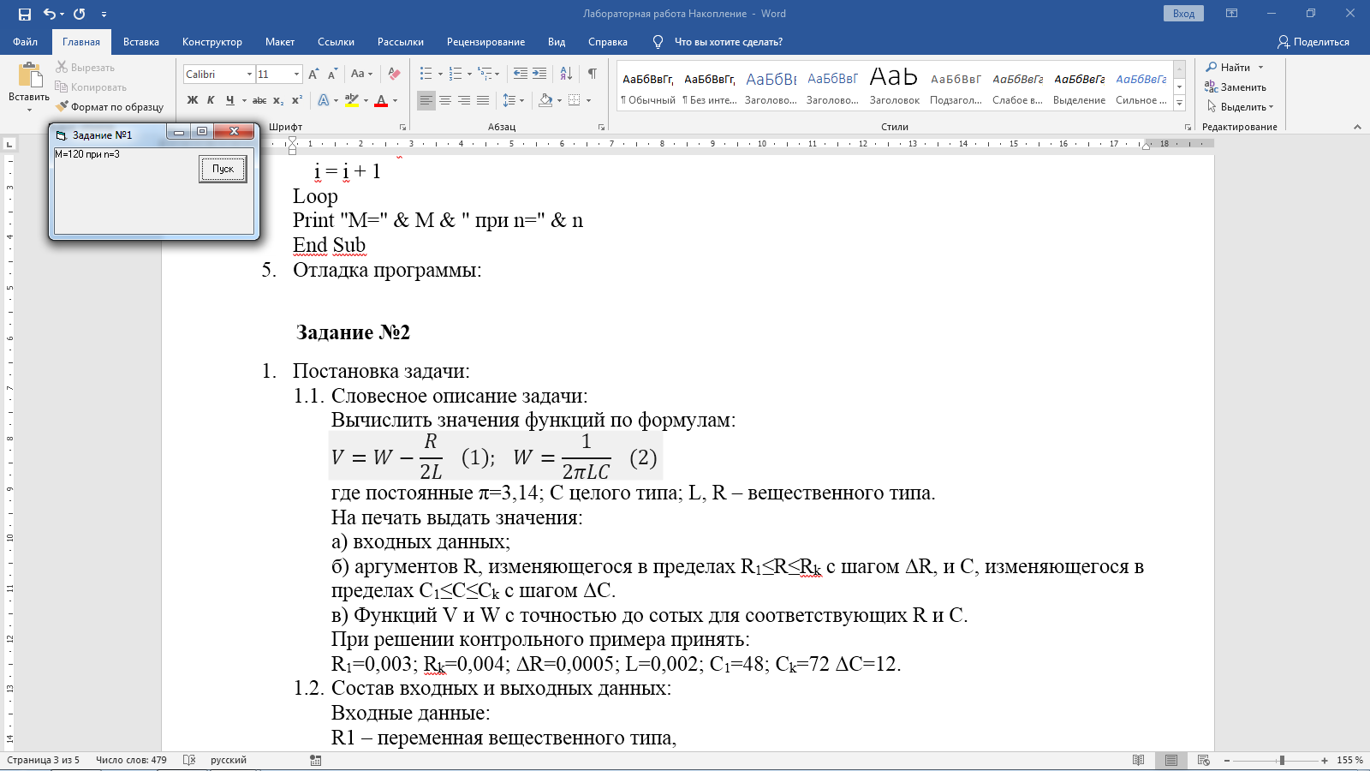Increase font size with the large A icon
The image size is (1370, 771).
coord(313,74)
